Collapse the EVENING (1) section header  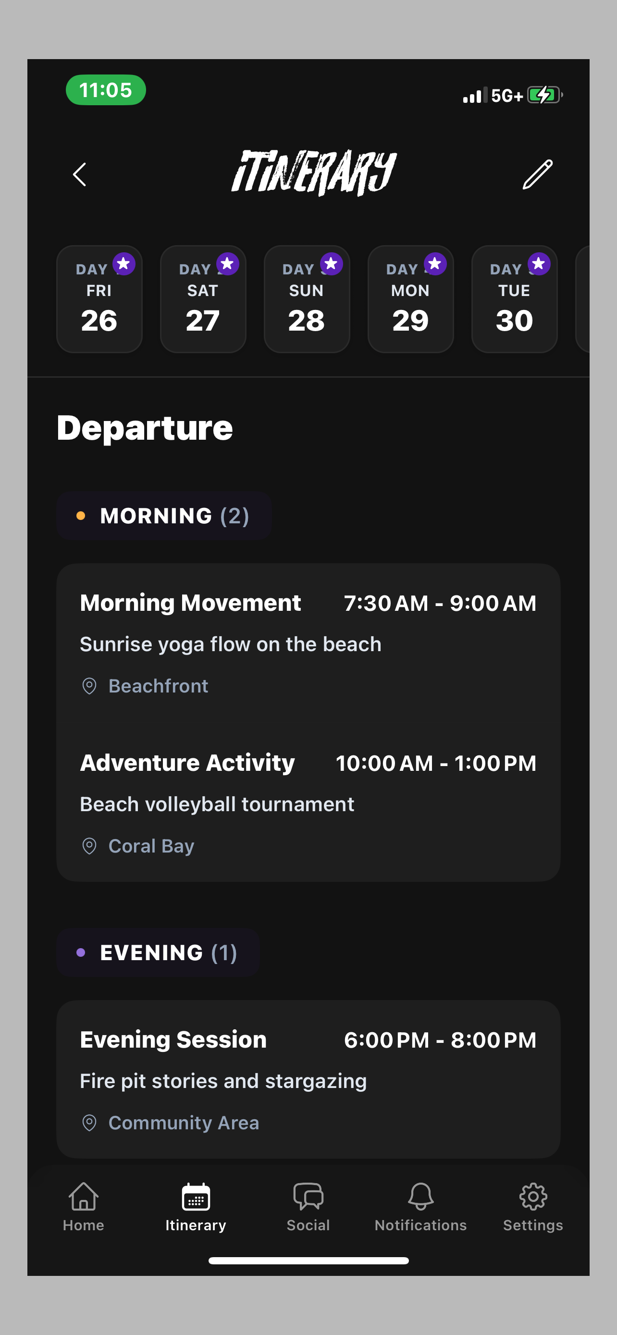158,952
